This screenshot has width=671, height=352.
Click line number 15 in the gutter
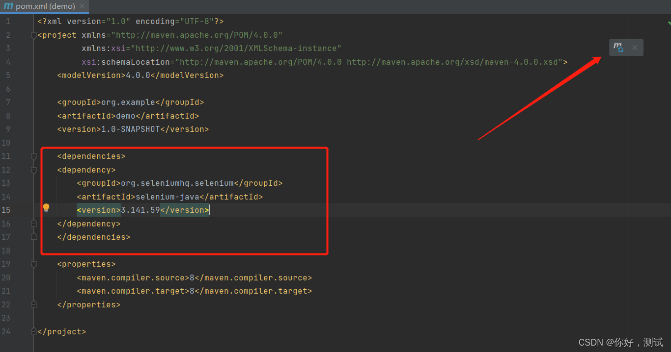tap(6, 210)
